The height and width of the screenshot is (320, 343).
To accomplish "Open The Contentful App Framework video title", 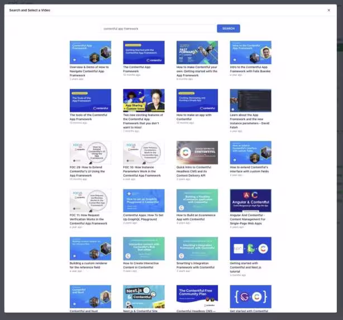I will (137, 69).
